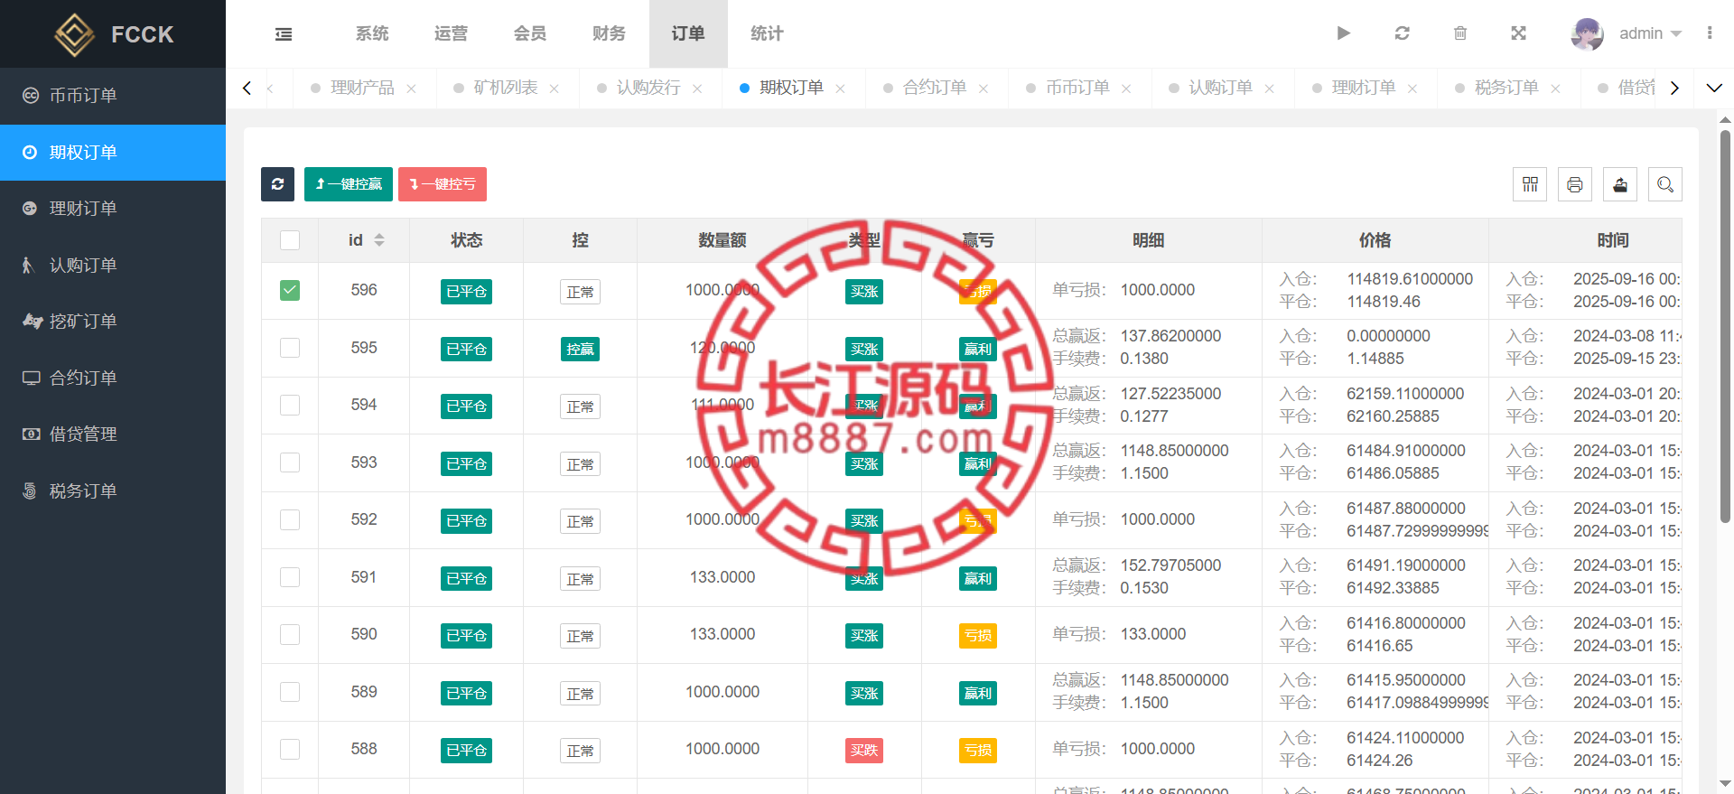Close the 合约订单 tab
The image size is (1734, 794).
coord(984,89)
